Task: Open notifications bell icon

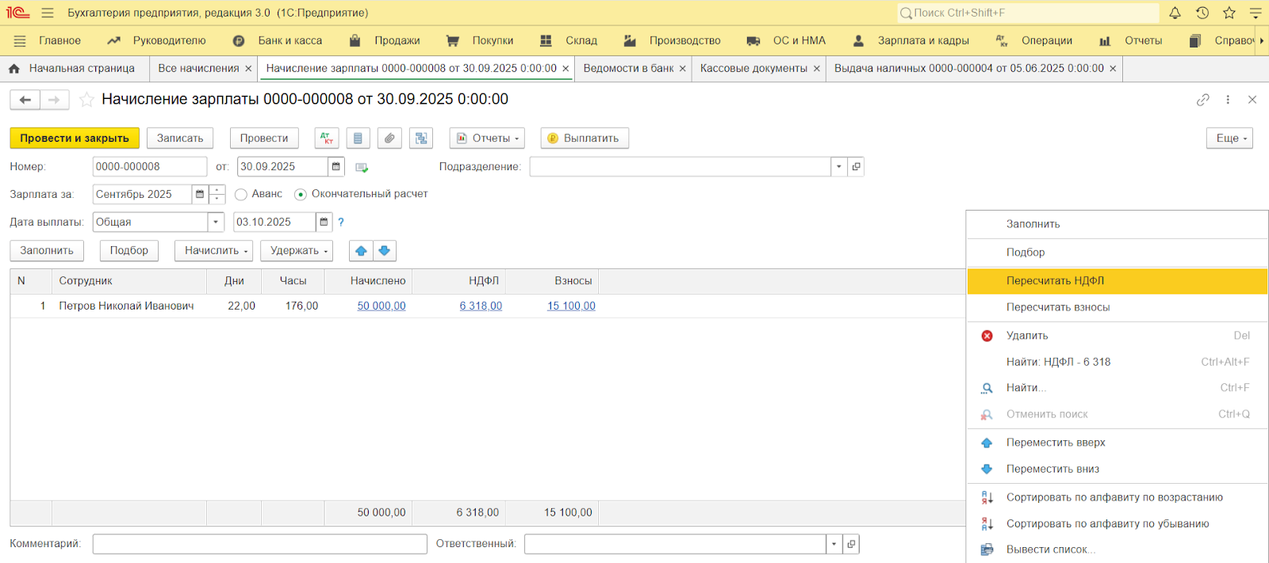Action: pyautogui.click(x=1175, y=13)
